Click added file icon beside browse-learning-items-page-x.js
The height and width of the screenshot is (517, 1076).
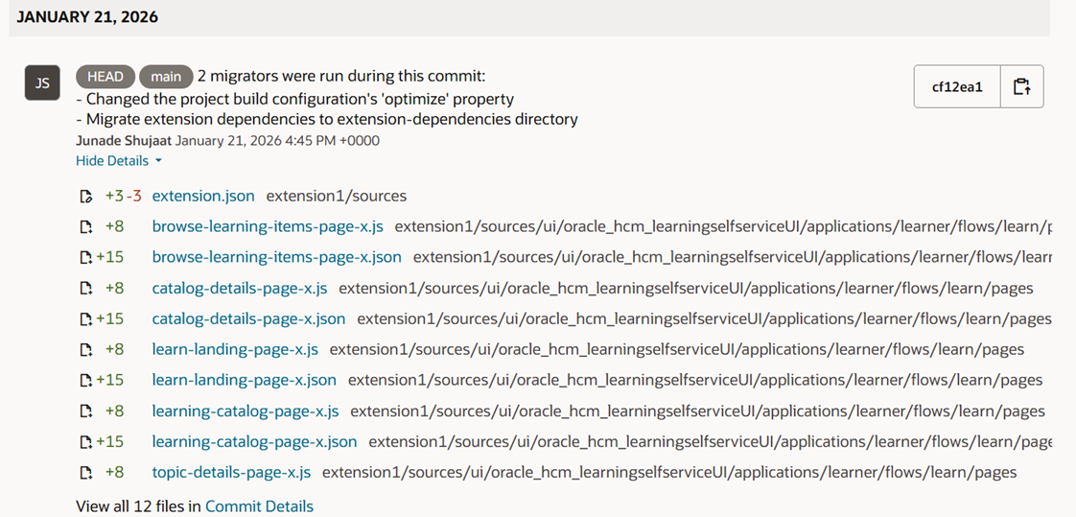pyautogui.click(x=85, y=227)
